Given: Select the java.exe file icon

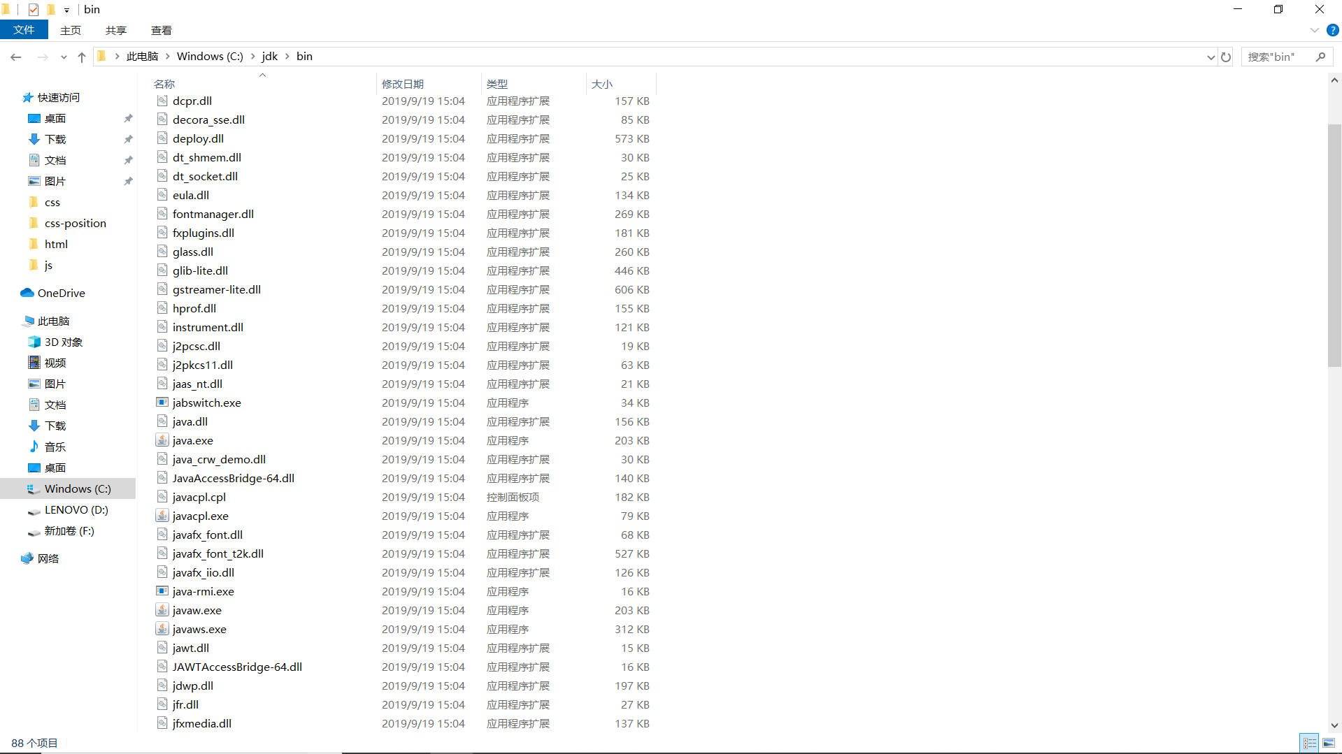Looking at the screenshot, I should click(162, 440).
